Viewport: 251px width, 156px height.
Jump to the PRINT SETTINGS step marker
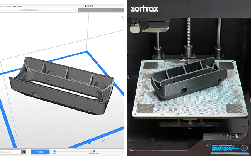94,151
